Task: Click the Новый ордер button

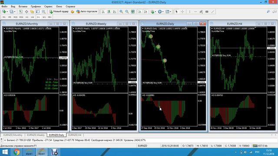Action: pyautogui.click(x=59, y=12)
